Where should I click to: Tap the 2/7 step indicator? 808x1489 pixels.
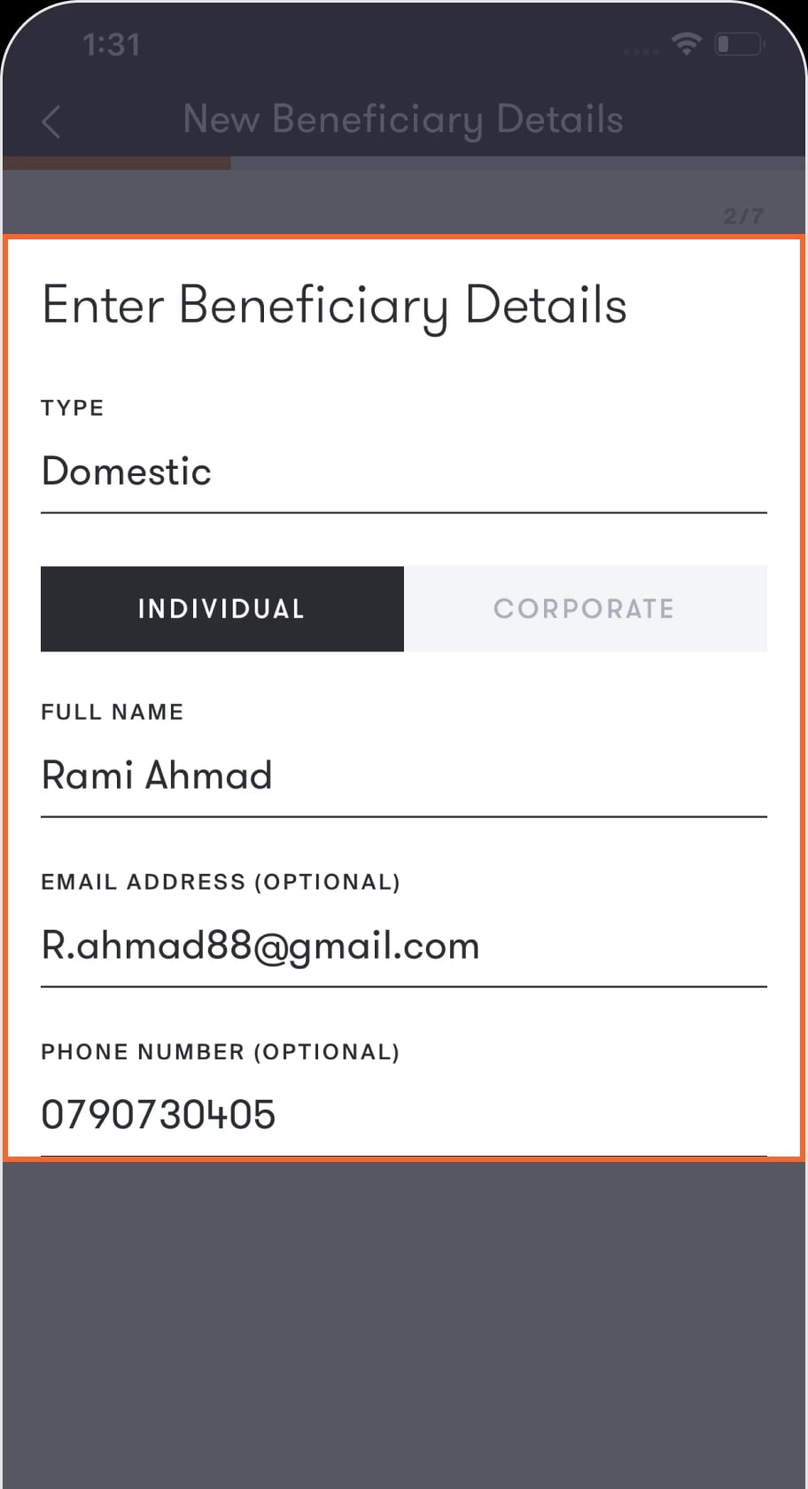(x=743, y=215)
